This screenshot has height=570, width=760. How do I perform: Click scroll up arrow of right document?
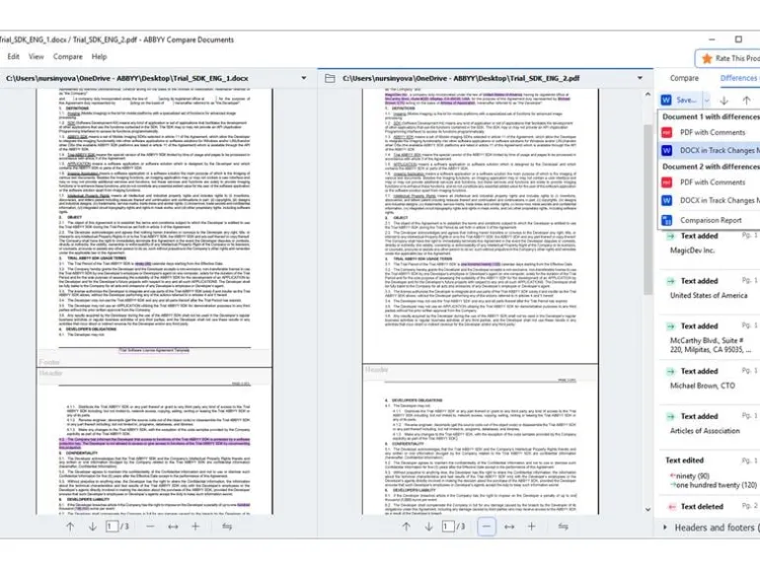(x=648, y=95)
